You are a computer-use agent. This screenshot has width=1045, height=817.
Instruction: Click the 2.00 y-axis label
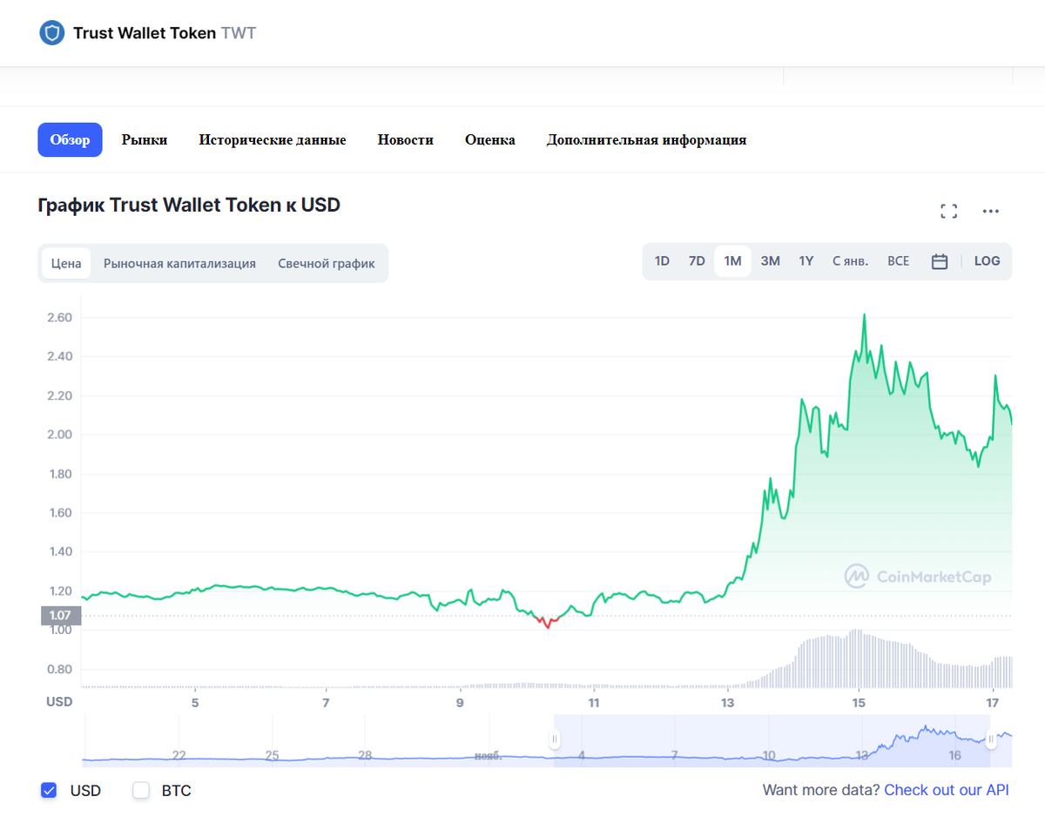(59, 435)
